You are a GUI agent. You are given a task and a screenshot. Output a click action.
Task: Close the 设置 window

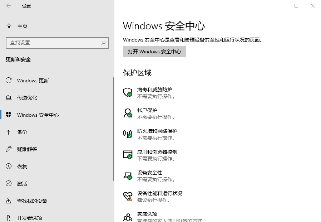[x=313, y=6]
